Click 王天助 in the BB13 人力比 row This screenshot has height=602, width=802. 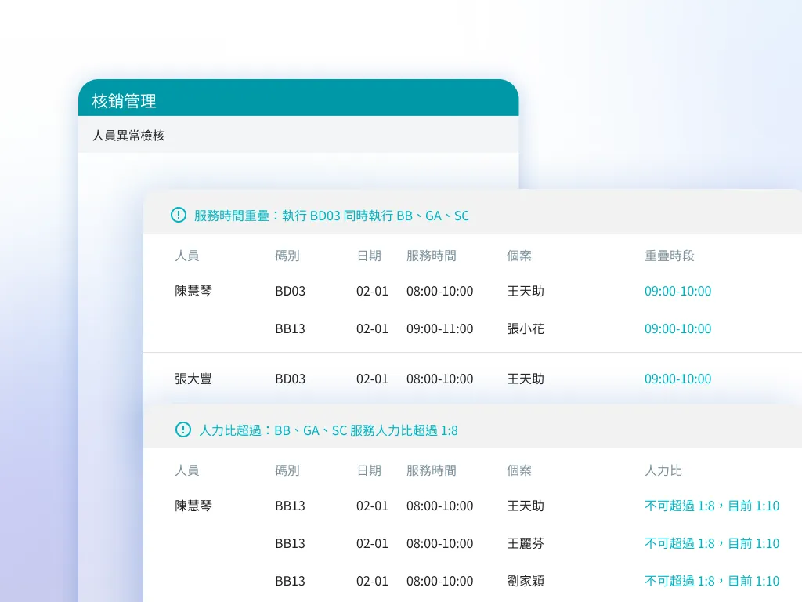click(526, 506)
